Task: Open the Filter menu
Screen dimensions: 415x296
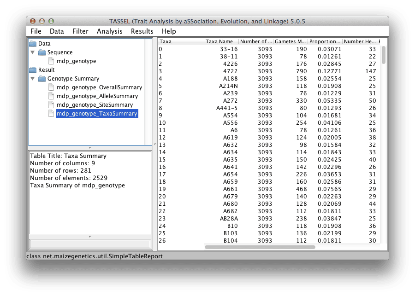Action: (80, 31)
